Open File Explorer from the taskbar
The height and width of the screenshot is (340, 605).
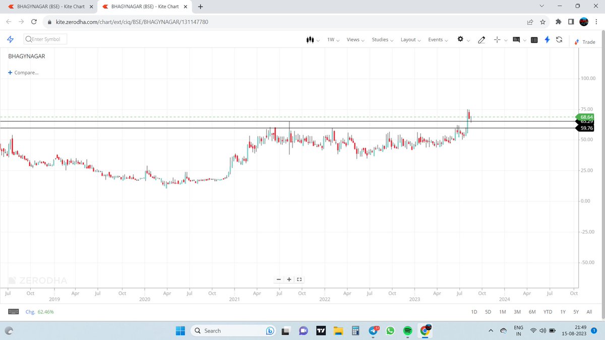(x=338, y=331)
